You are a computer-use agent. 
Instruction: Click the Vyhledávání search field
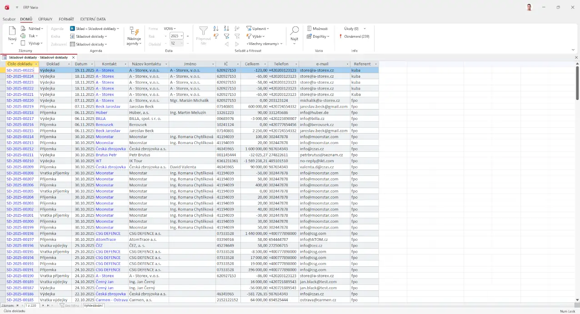[94, 305]
